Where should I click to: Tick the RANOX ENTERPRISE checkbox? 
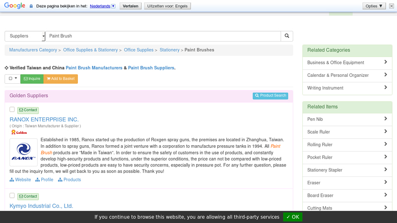(x=12, y=109)
